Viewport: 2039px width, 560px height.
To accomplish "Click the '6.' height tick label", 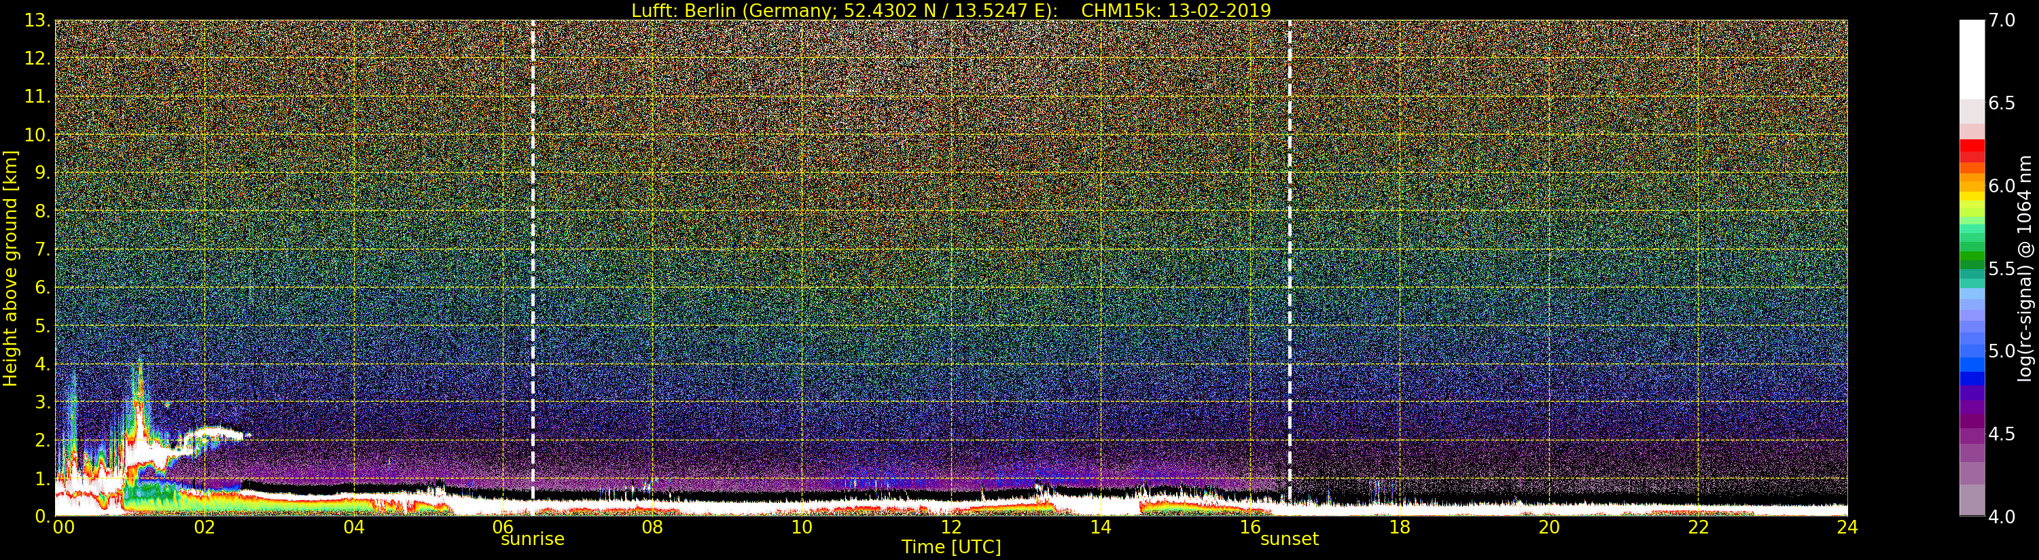I will tap(43, 287).
